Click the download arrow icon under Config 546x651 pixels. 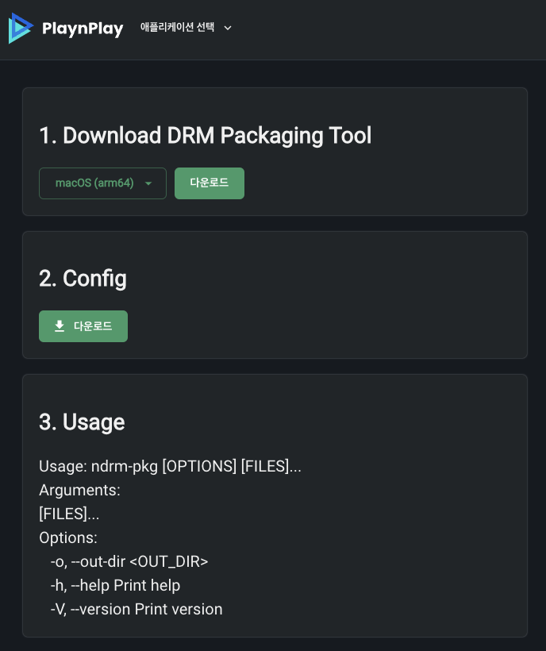tap(60, 326)
